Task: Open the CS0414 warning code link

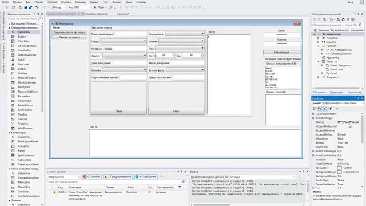Action: tap(62, 192)
